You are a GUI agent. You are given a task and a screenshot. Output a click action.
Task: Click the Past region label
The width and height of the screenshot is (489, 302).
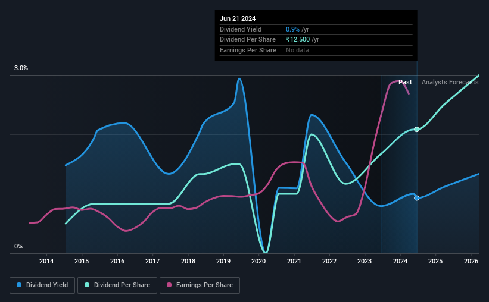point(405,82)
